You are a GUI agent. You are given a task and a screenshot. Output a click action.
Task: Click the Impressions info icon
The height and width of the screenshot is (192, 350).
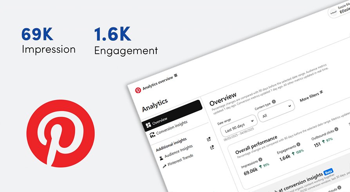(260, 160)
